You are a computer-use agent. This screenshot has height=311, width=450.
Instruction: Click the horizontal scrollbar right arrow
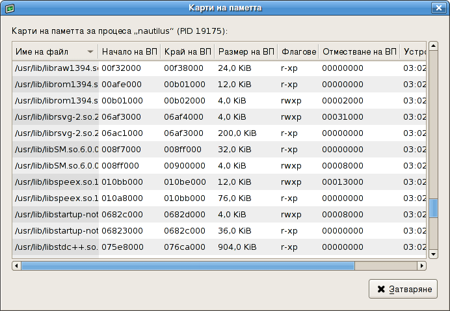[x=422, y=265]
